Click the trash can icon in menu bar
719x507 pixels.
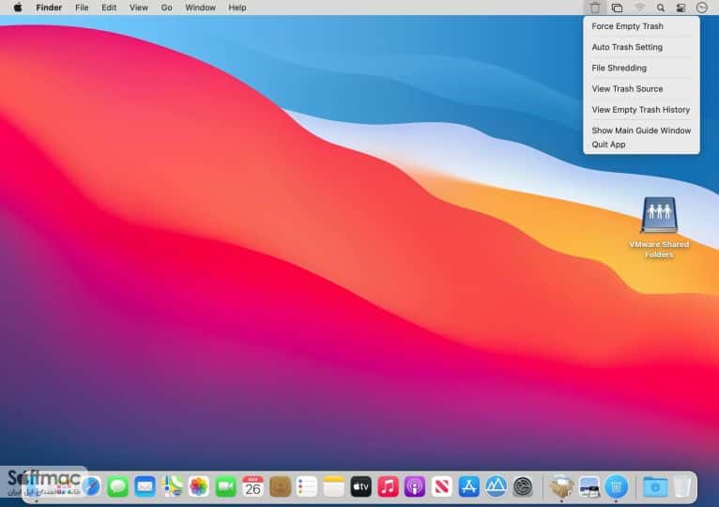point(595,8)
